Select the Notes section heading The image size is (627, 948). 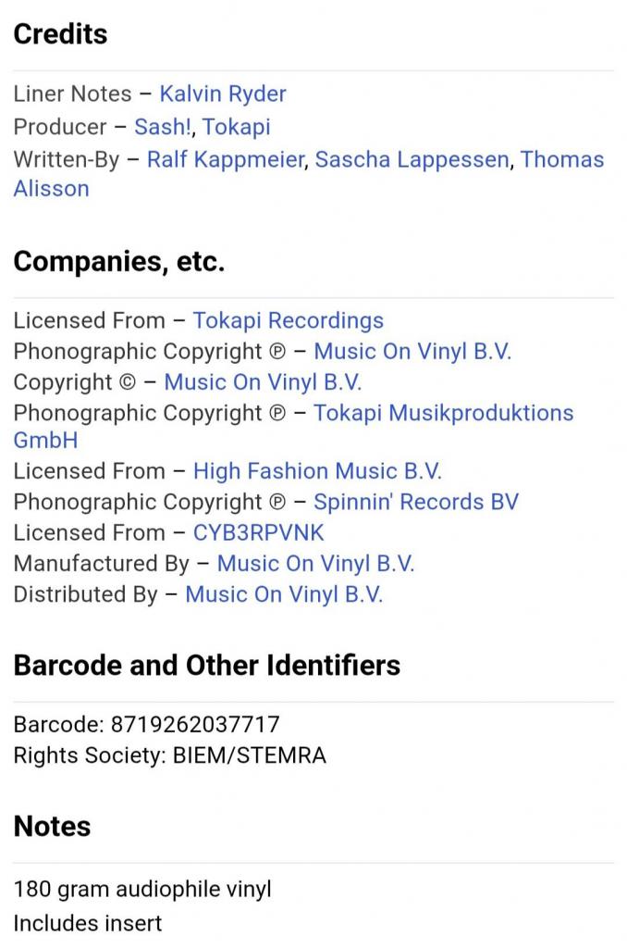tap(52, 827)
